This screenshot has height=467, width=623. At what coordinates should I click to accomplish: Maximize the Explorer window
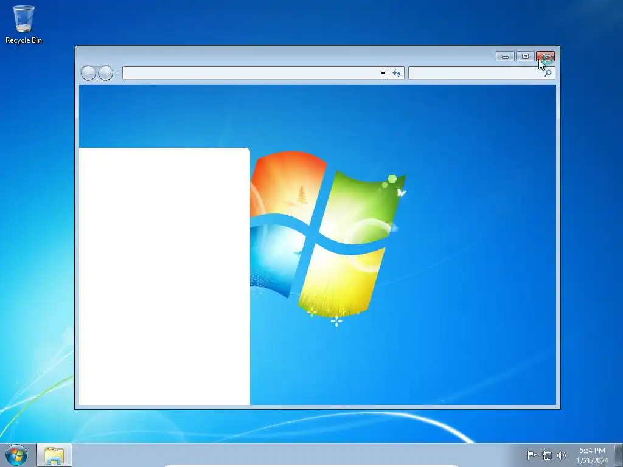[525, 57]
